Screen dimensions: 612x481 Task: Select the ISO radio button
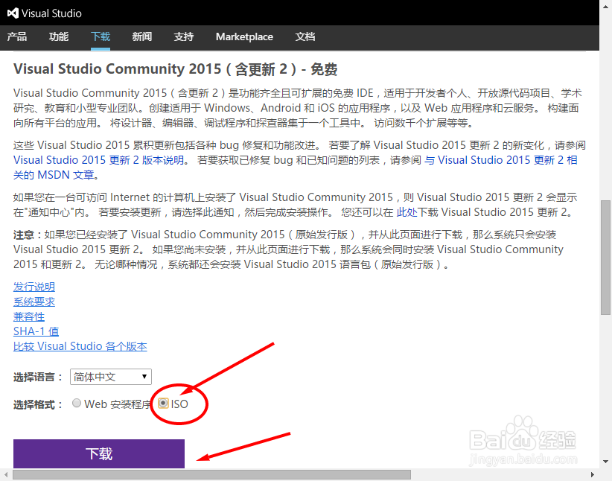coord(164,403)
